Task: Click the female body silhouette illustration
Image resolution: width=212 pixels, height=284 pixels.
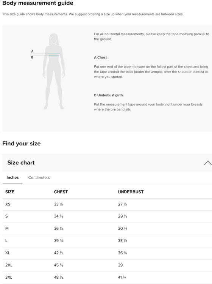Action: coord(54,71)
